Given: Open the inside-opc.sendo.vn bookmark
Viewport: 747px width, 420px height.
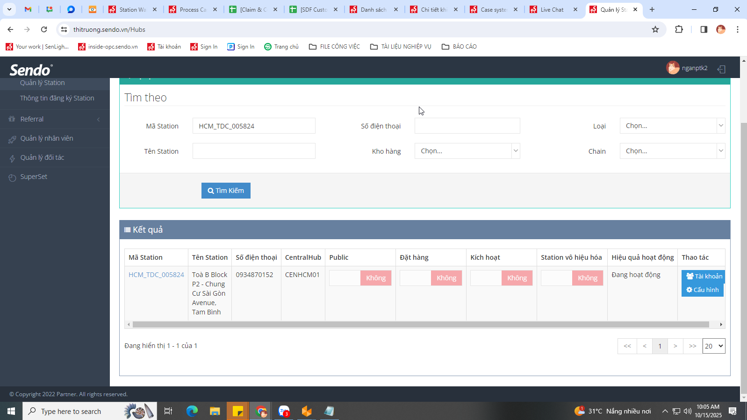Looking at the screenshot, I should pyautogui.click(x=108, y=47).
